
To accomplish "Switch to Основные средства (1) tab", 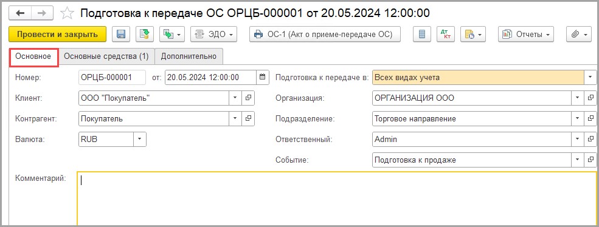I will point(106,56).
